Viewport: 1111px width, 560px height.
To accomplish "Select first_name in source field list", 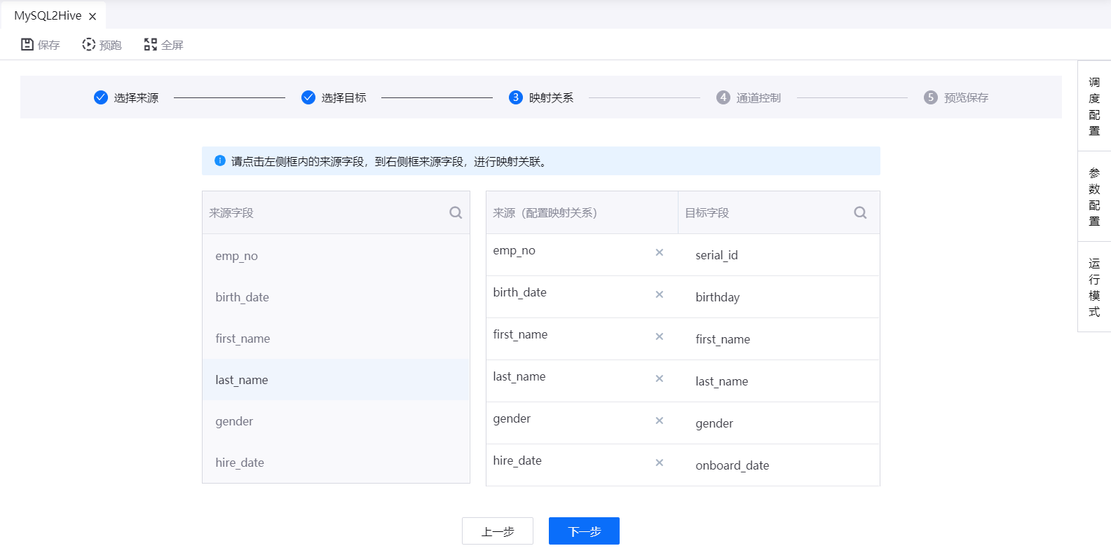I will click(336, 339).
